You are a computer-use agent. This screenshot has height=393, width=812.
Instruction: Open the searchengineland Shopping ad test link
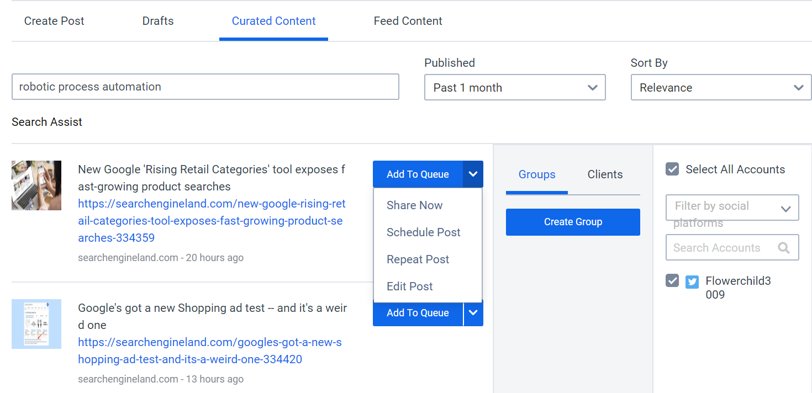210,351
